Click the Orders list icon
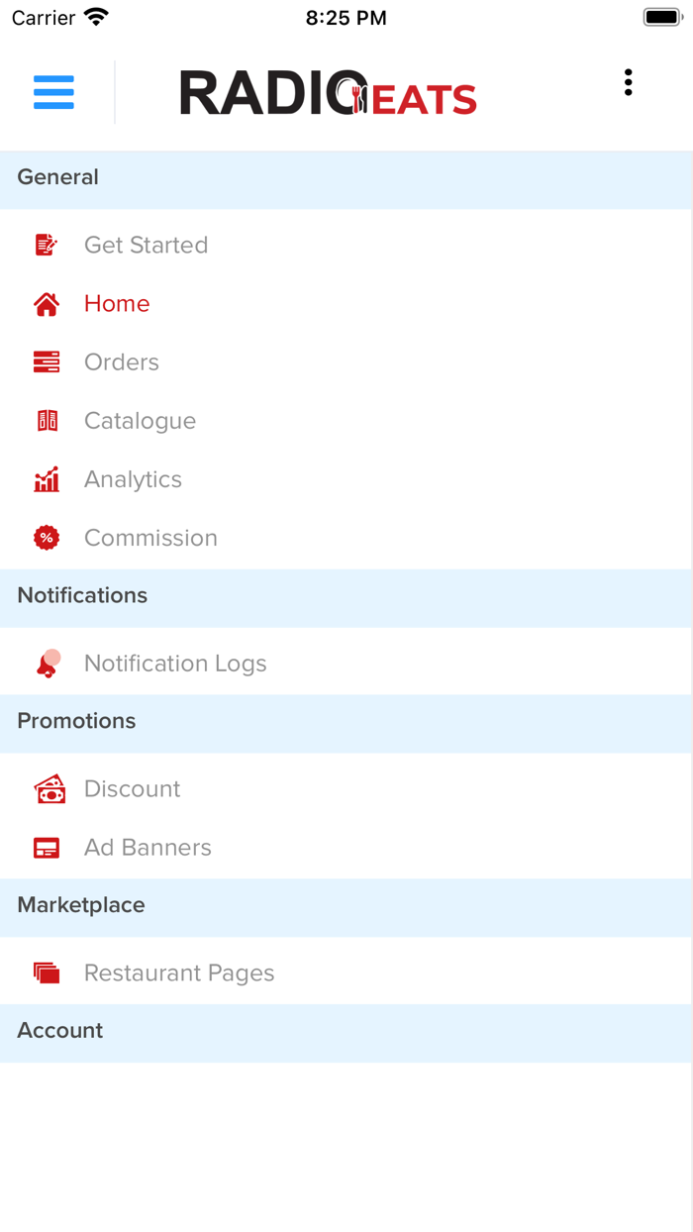This screenshot has height=1232, width=693. click(47, 362)
